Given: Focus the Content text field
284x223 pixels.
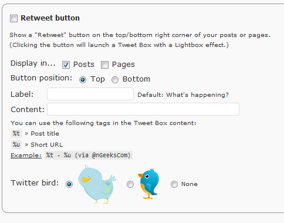Looking at the screenshot, I should click(143, 109).
